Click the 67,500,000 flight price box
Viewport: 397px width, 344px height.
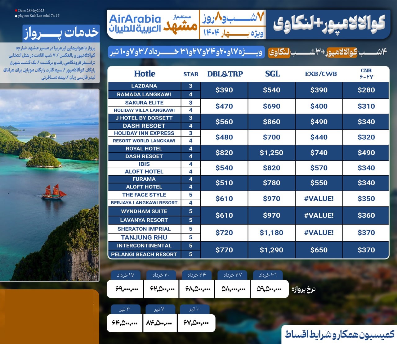click(x=196, y=323)
